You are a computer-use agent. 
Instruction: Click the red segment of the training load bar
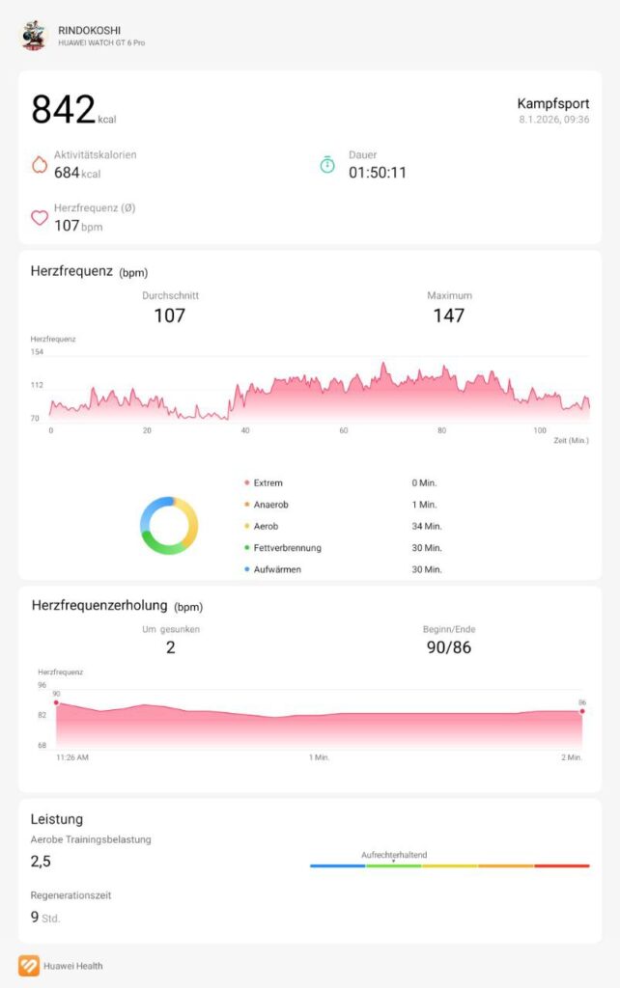[561, 865]
